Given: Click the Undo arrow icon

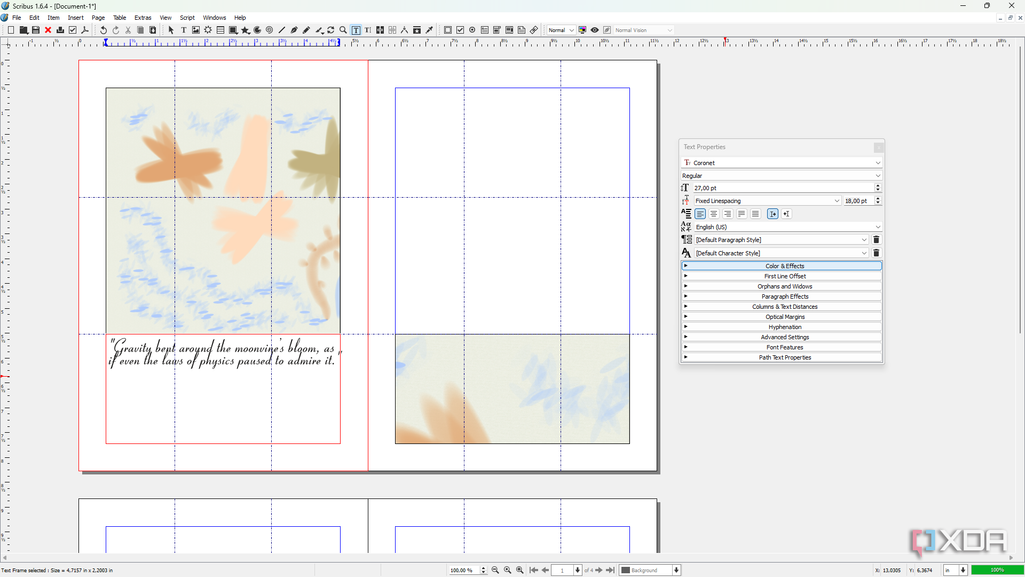Looking at the screenshot, I should [x=104, y=30].
